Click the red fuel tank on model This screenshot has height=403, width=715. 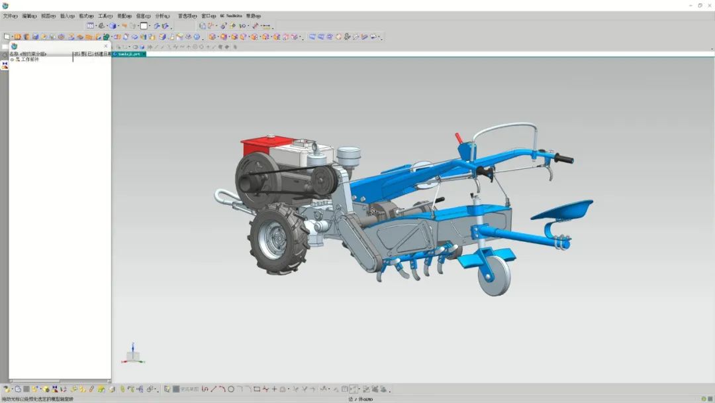tap(258, 146)
